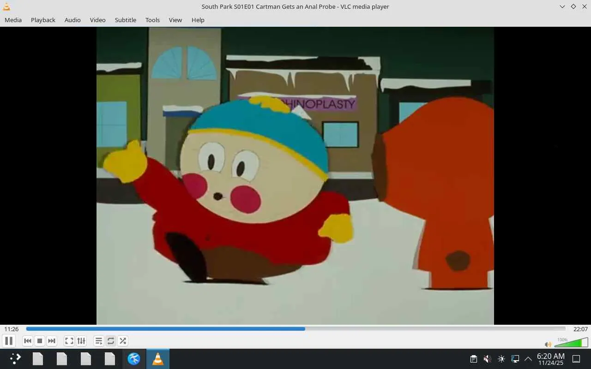Toggle the elapsed time display 11:26
The image size is (591, 369).
pyautogui.click(x=12, y=329)
